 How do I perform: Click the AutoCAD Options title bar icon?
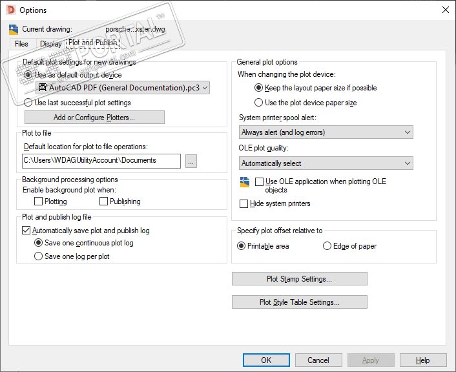10,10
